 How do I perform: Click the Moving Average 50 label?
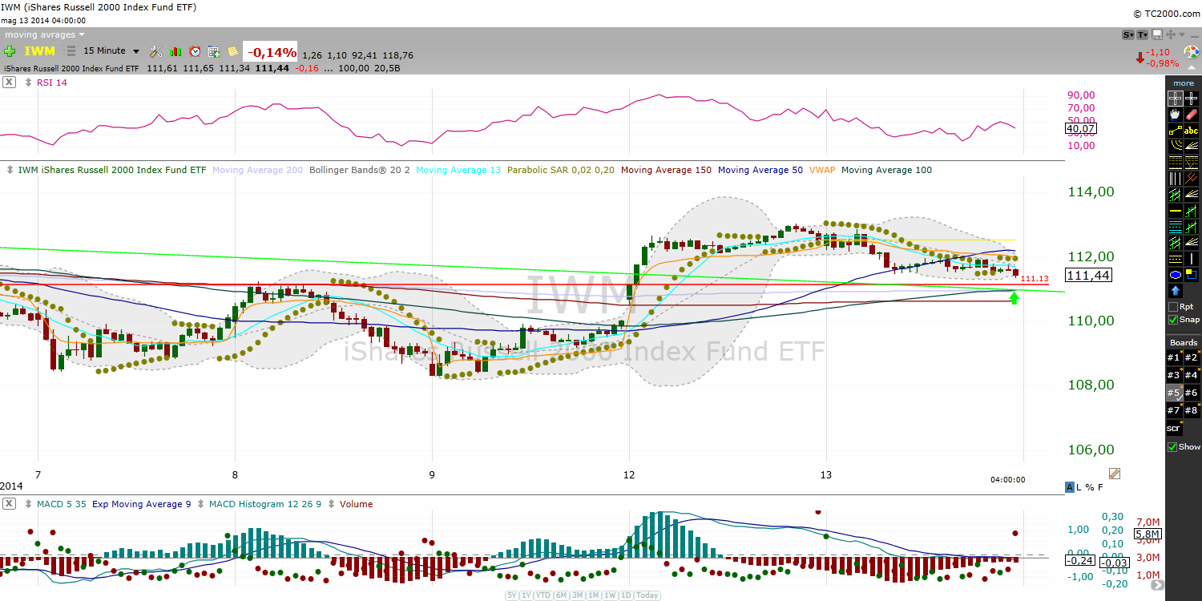pos(760,170)
